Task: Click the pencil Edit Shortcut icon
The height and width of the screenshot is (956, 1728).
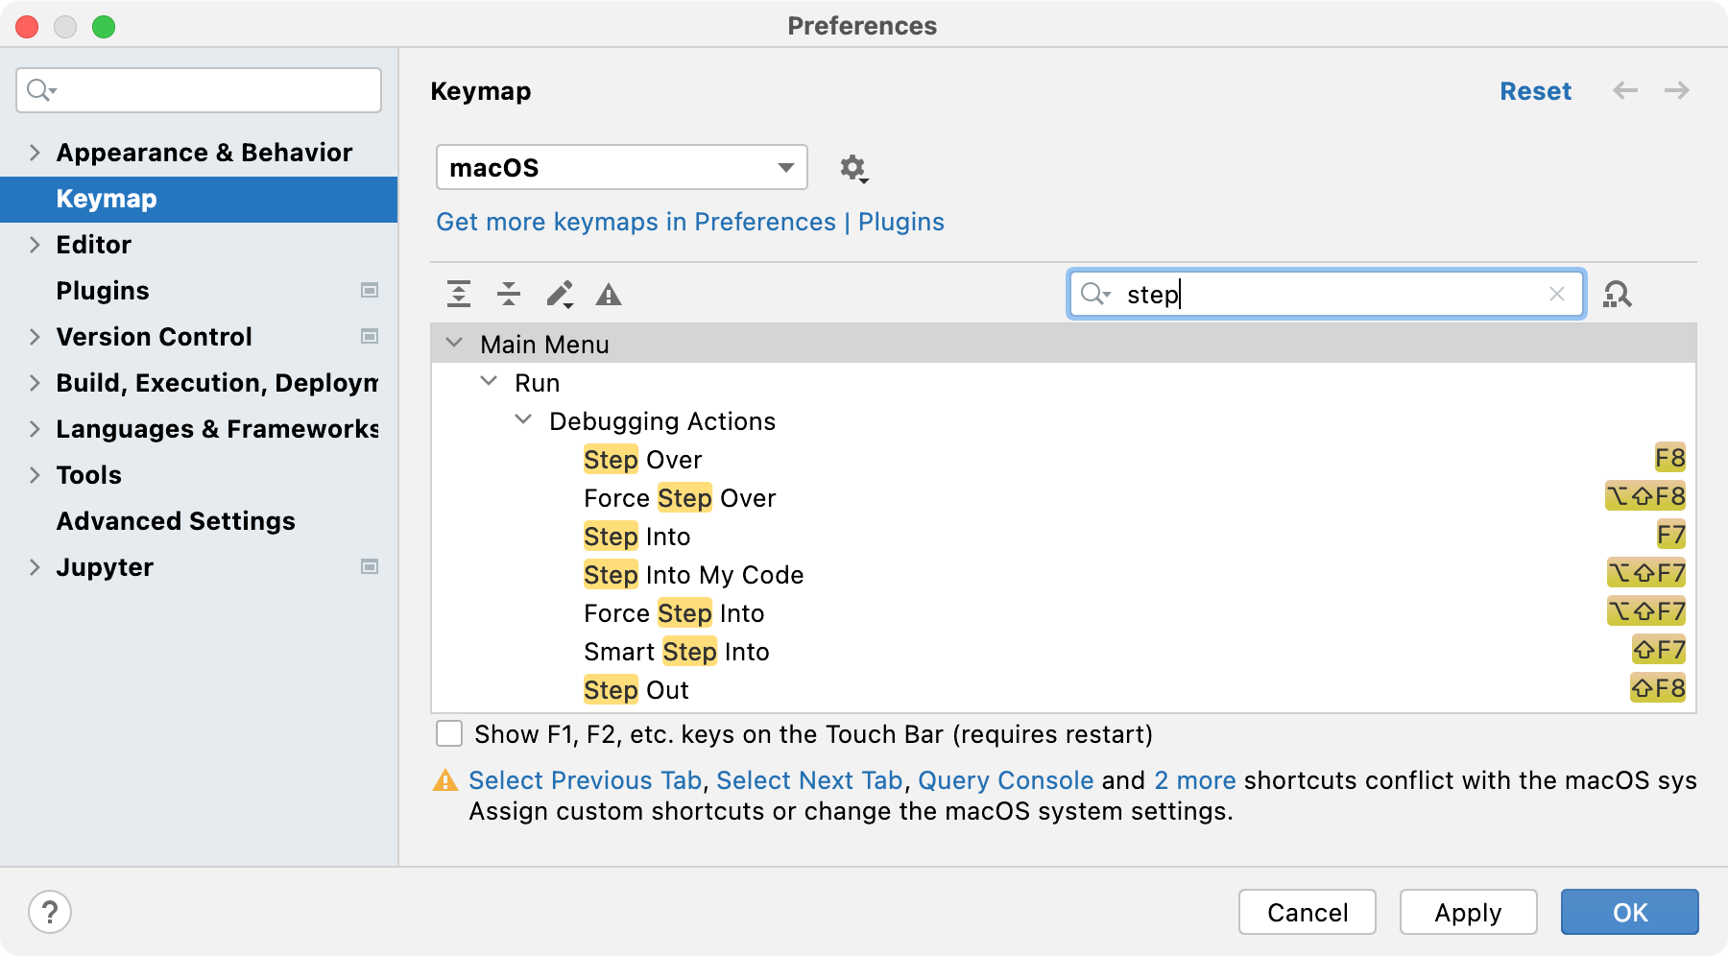Action: pyautogui.click(x=560, y=295)
